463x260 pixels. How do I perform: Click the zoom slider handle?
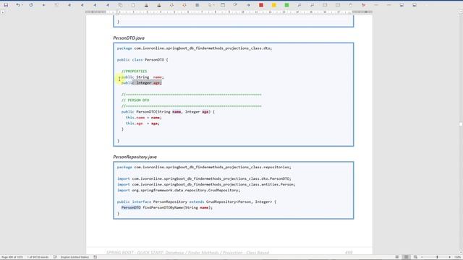click(437, 257)
